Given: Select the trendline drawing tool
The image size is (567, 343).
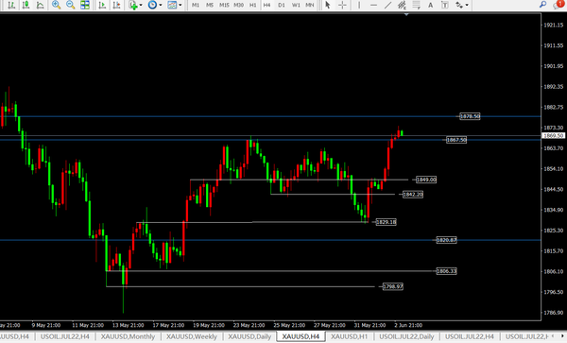Looking at the screenshot, I should (387, 5).
